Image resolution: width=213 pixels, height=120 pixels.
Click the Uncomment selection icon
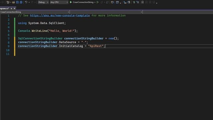pyautogui.click(x=137, y=2)
